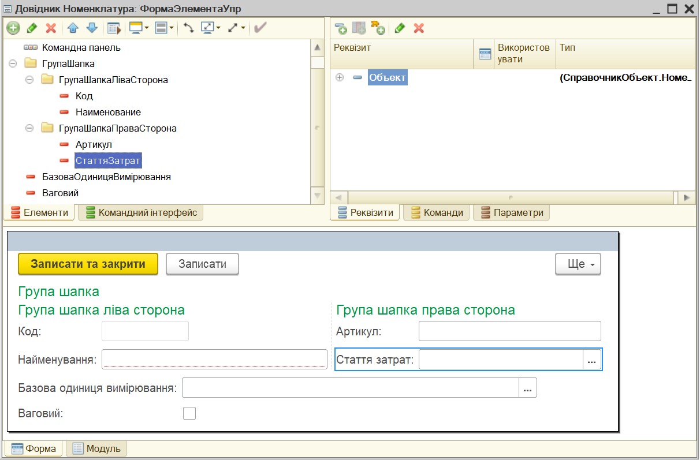Click the gray stacked-panel icon in elements toolbar
Screen dimensions: 700x460
161,28
